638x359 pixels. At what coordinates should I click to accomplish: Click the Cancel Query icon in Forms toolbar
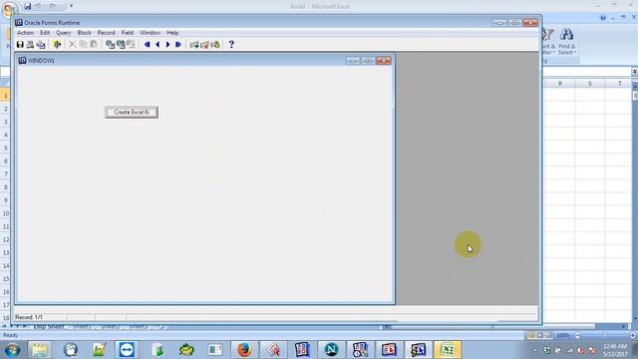click(131, 44)
